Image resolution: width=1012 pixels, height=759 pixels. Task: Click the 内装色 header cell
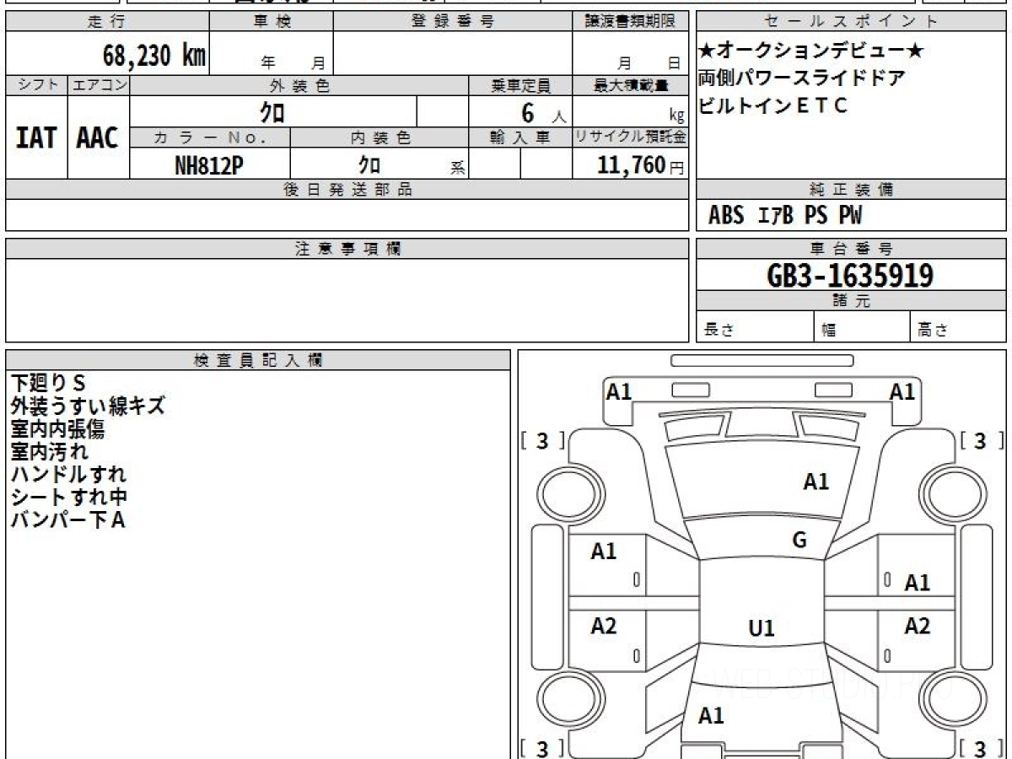(x=379, y=137)
